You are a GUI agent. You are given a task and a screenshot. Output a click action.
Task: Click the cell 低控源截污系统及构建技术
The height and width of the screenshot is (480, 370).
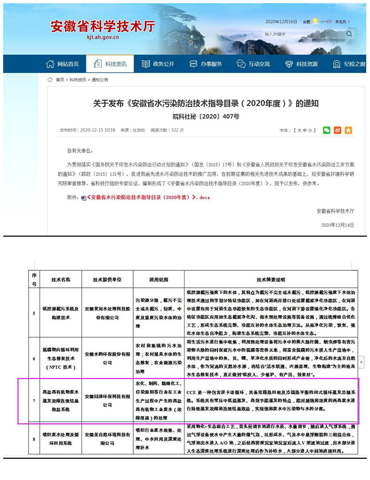pyautogui.click(x=61, y=313)
